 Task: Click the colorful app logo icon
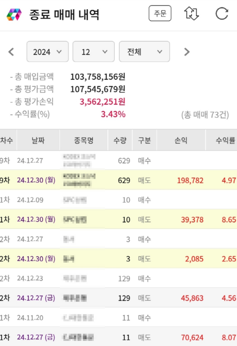[x=14, y=14]
